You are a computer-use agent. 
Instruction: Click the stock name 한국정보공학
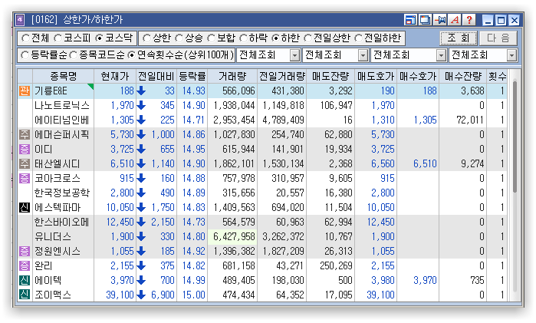click(62, 193)
